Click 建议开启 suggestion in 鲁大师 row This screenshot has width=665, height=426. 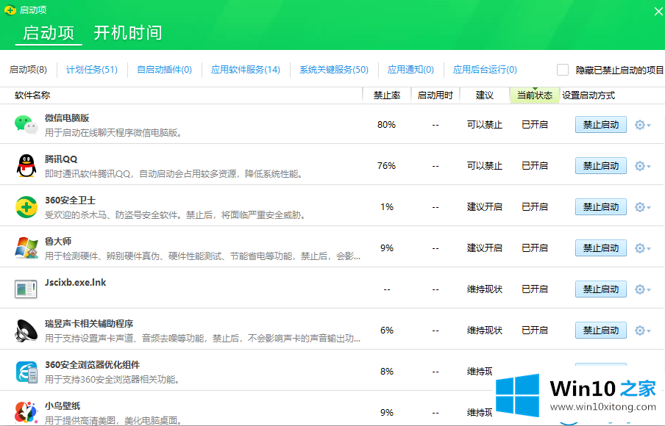pyautogui.click(x=484, y=248)
